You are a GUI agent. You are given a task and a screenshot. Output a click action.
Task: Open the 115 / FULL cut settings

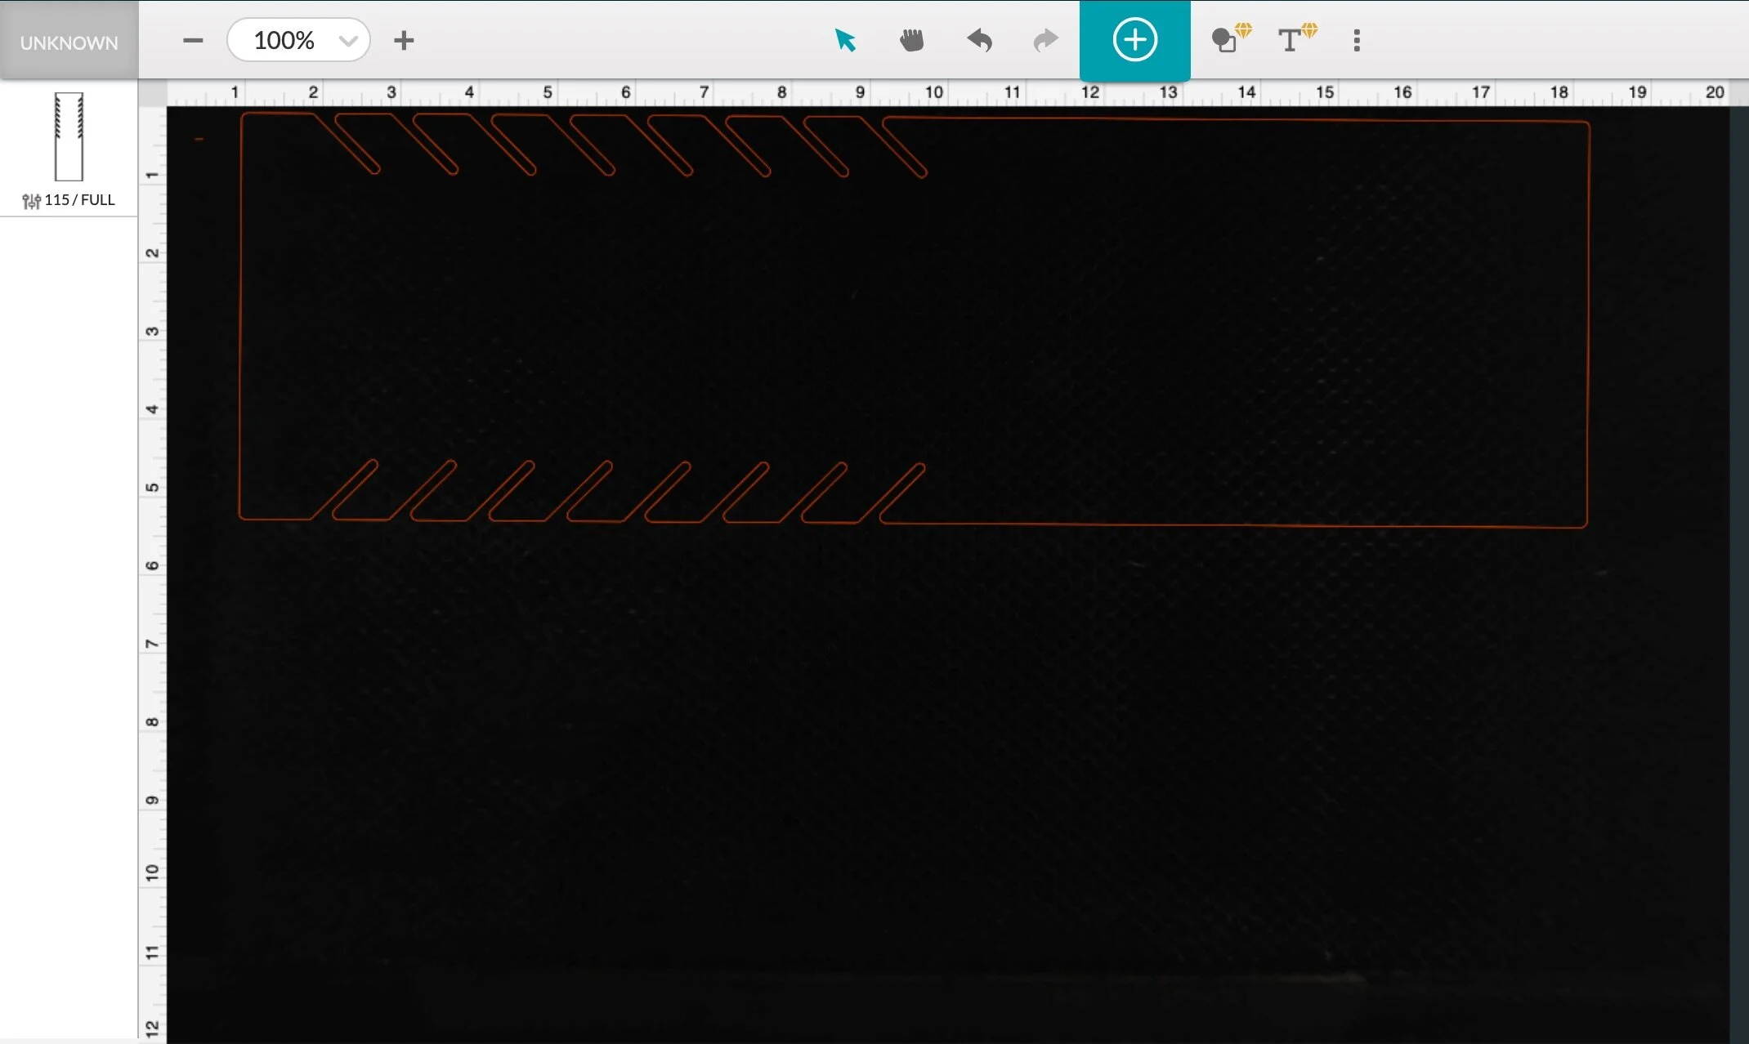(79, 200)
